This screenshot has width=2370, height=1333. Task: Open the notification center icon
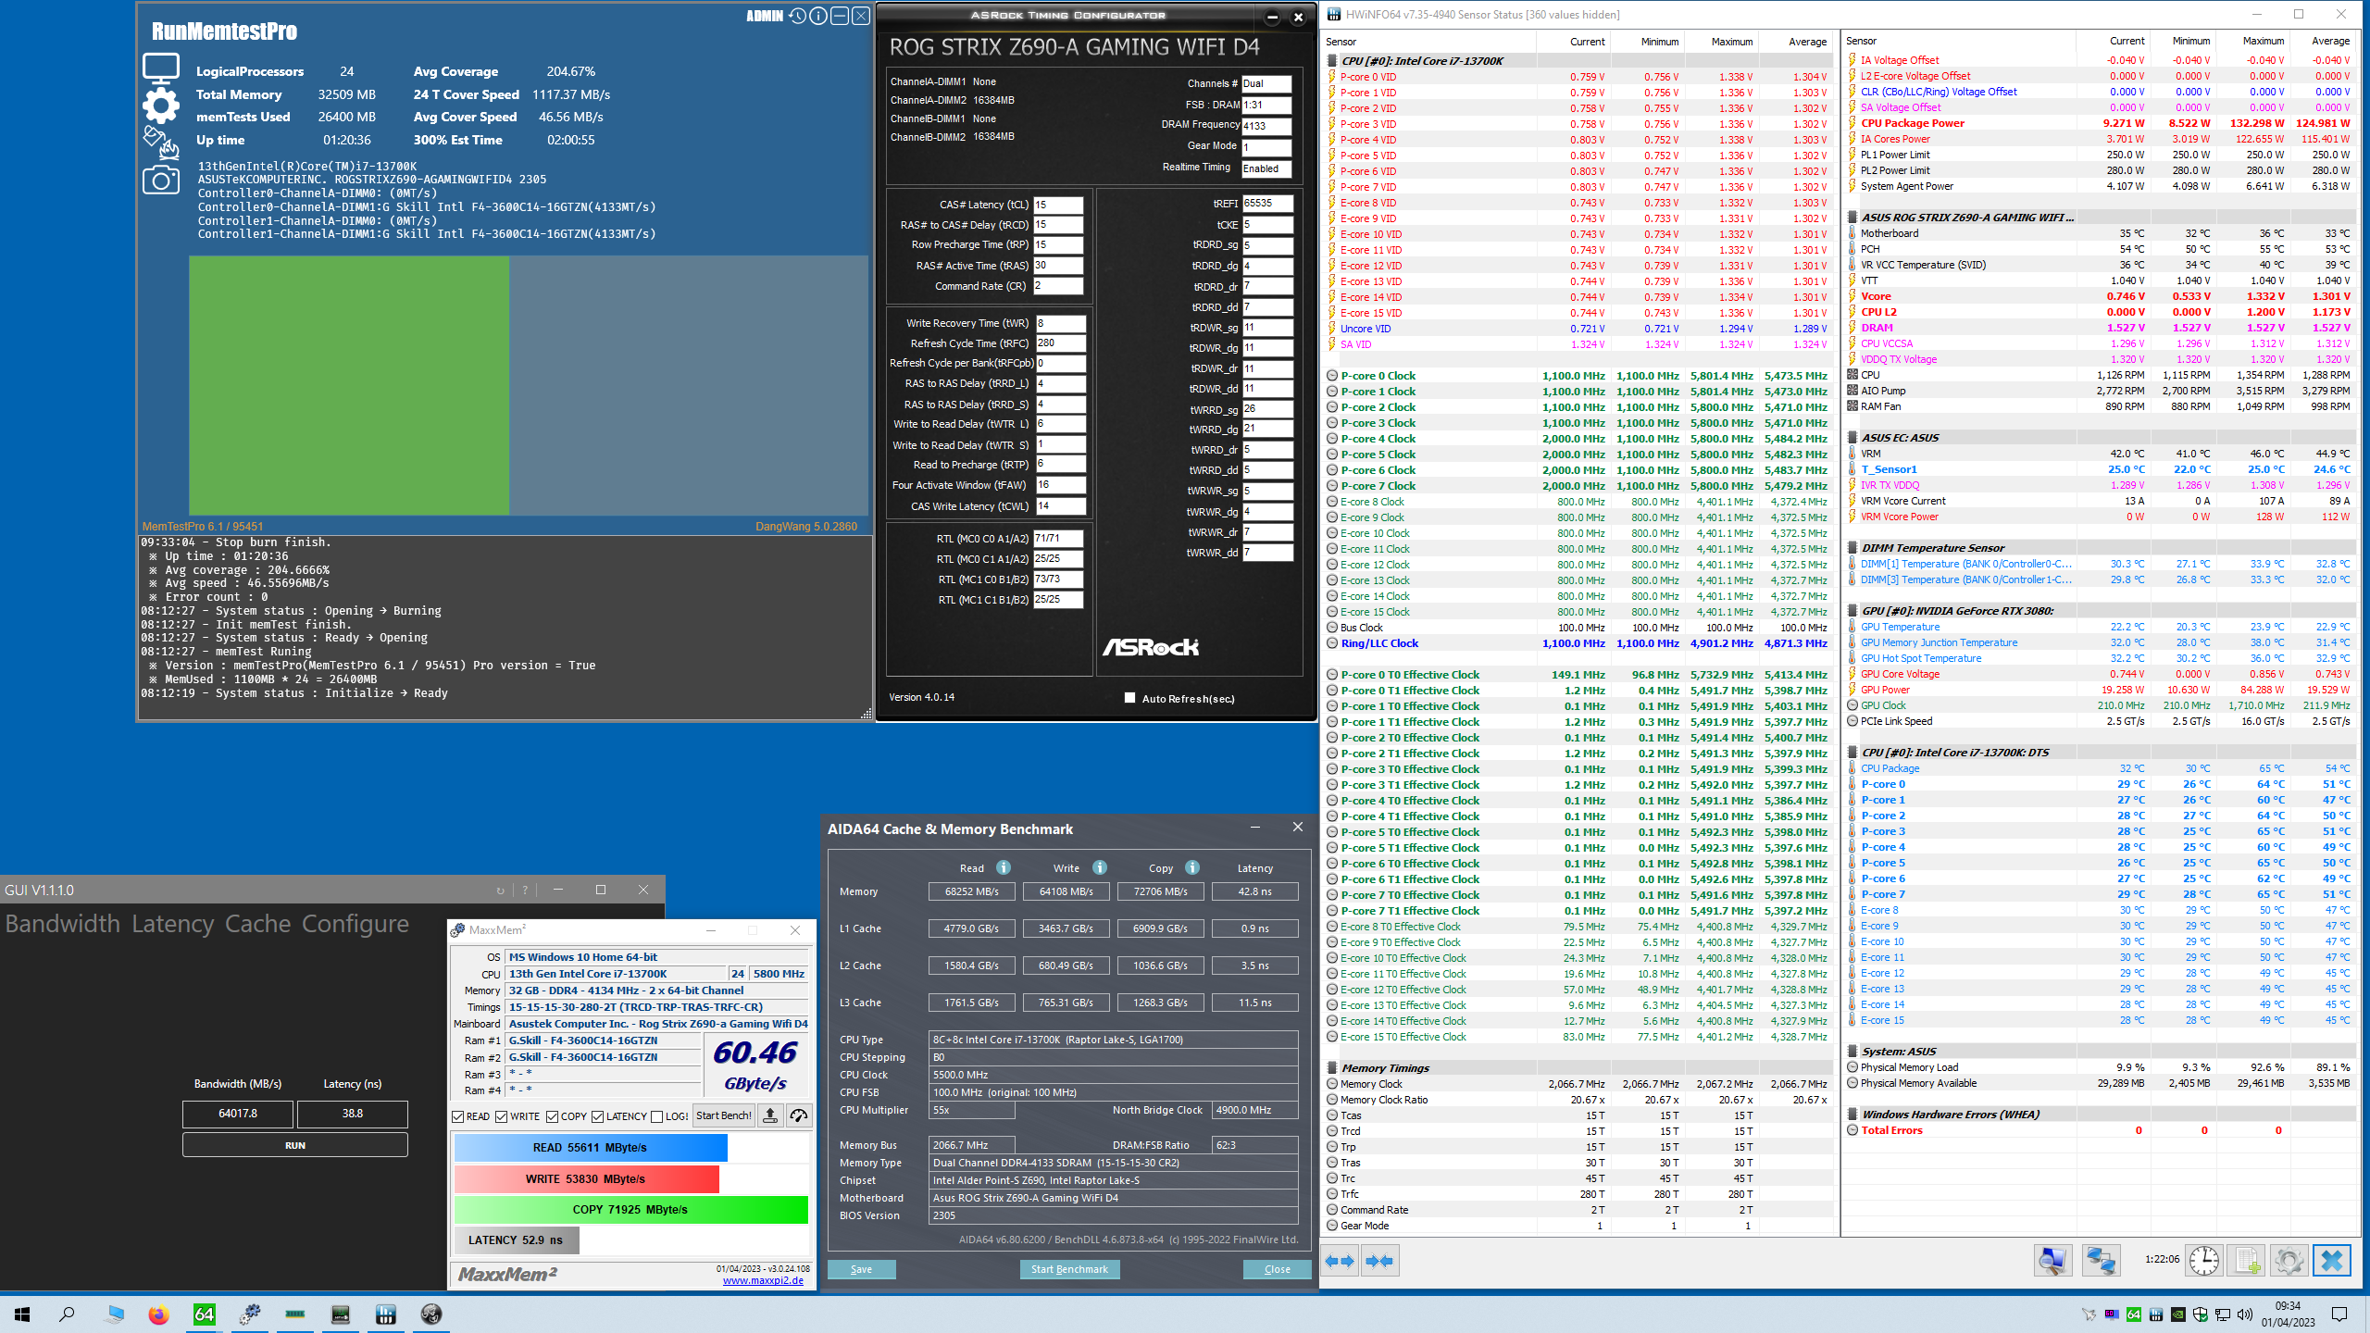click(2339, 1314)
